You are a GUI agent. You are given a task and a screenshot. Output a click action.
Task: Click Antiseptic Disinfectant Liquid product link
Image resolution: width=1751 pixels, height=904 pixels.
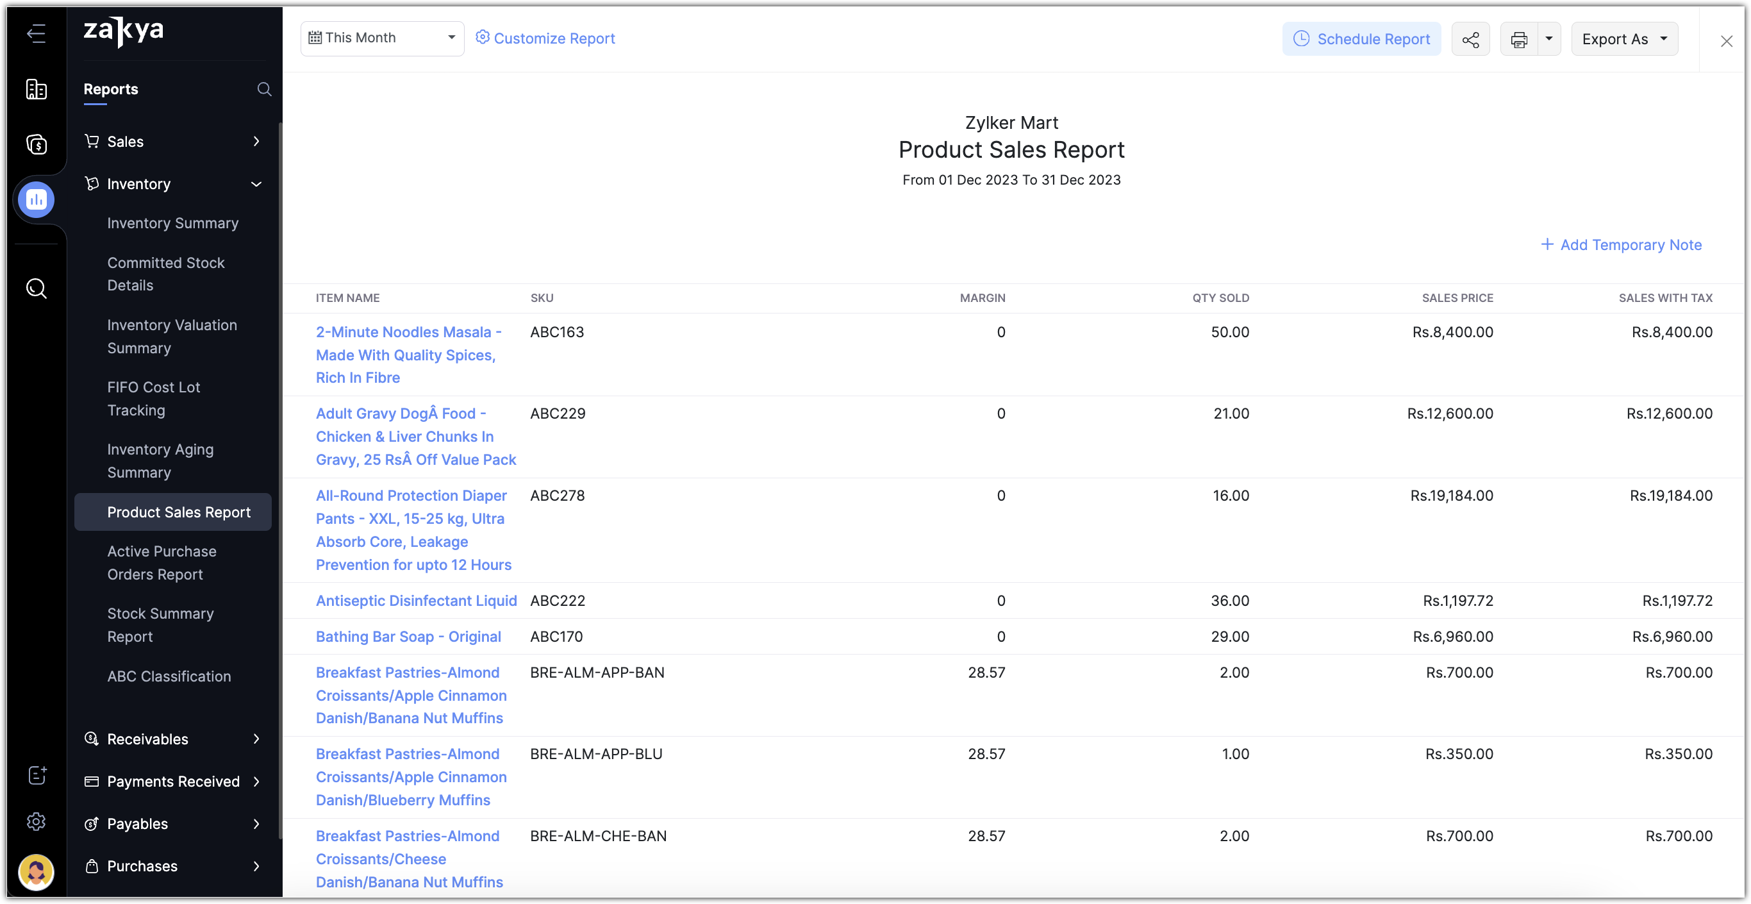417,599
